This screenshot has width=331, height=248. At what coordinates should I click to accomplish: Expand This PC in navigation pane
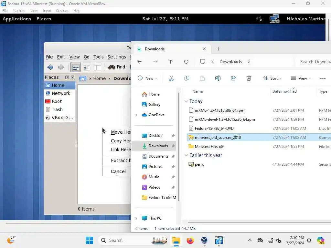[x=136, y=218]
